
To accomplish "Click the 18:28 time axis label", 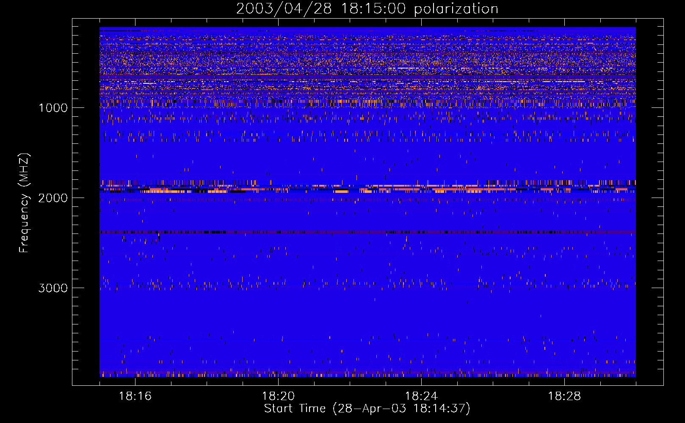I will [x=564, y=396].
